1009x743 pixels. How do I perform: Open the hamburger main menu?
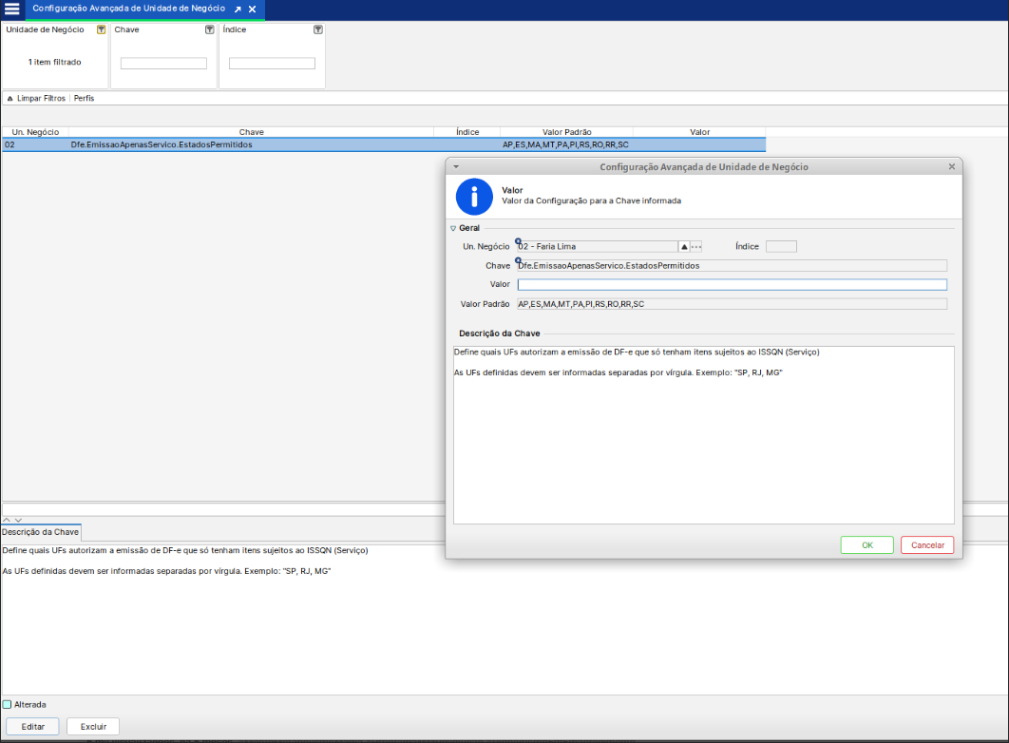click(12, 9)
